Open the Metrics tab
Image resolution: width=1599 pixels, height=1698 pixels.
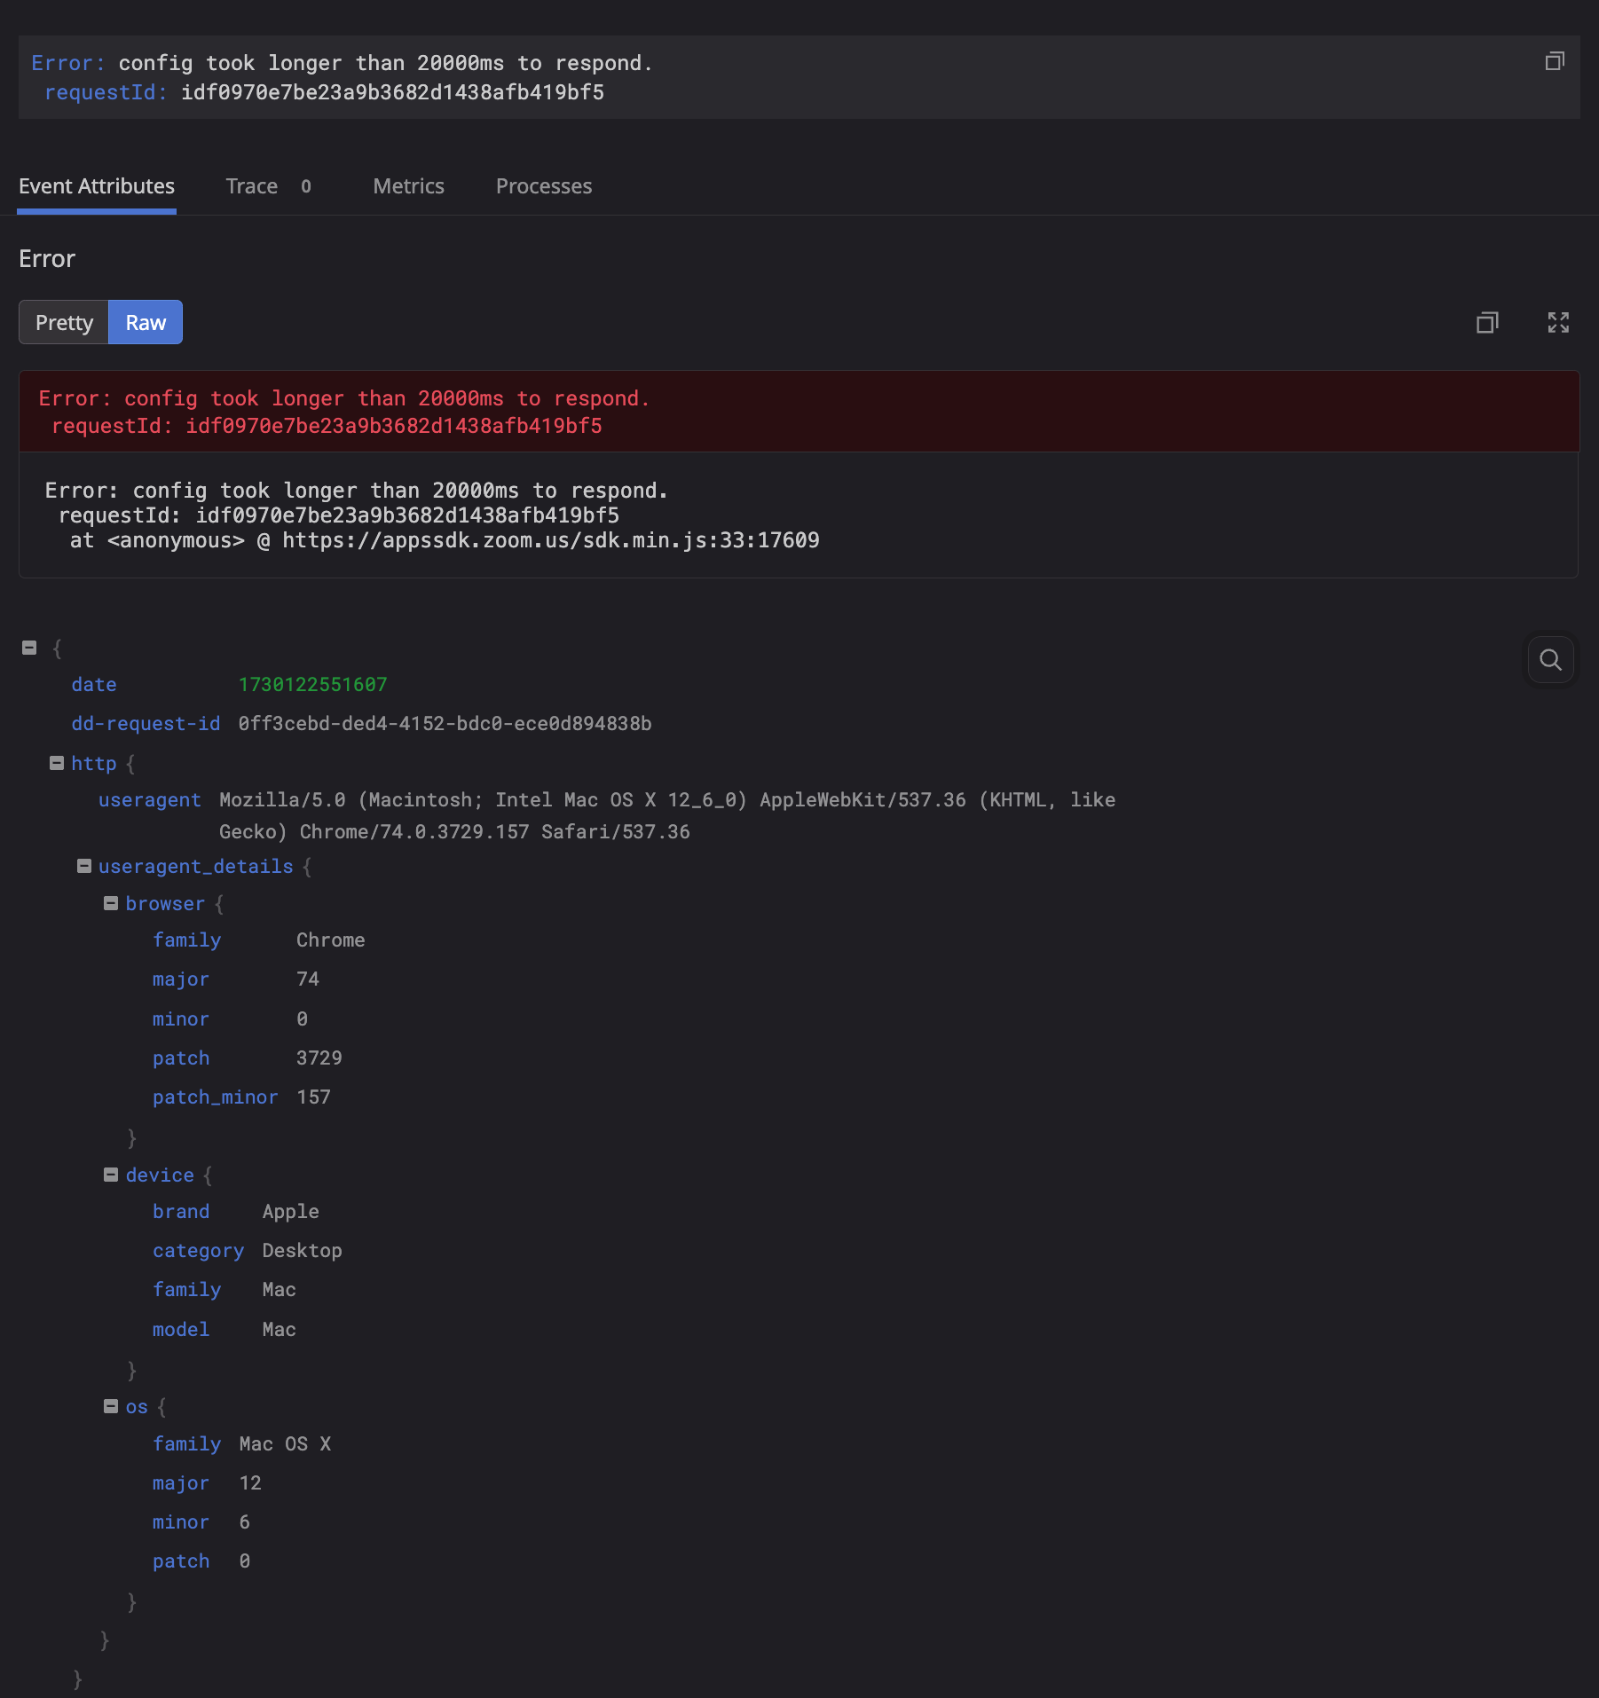(x=408, y=186)
